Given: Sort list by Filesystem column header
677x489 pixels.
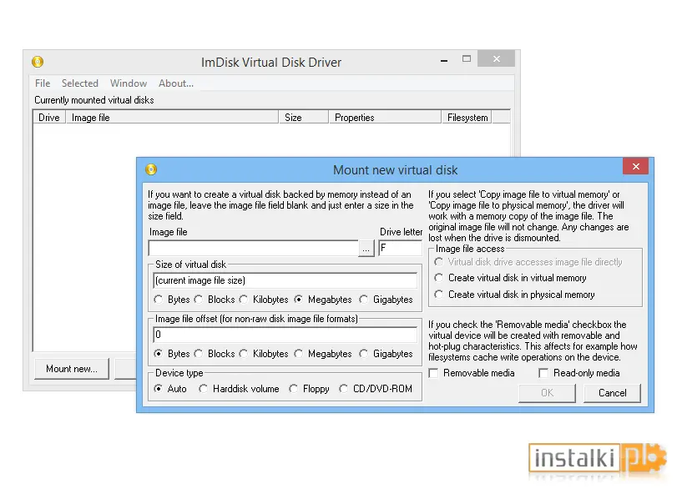Looking at the screenshot, I should click(467, 118).
